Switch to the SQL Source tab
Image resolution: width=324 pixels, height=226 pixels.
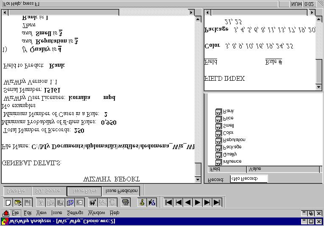(49, 191)
